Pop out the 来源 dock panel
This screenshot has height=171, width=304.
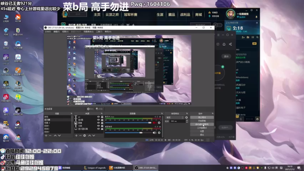(x=101, y=114)
